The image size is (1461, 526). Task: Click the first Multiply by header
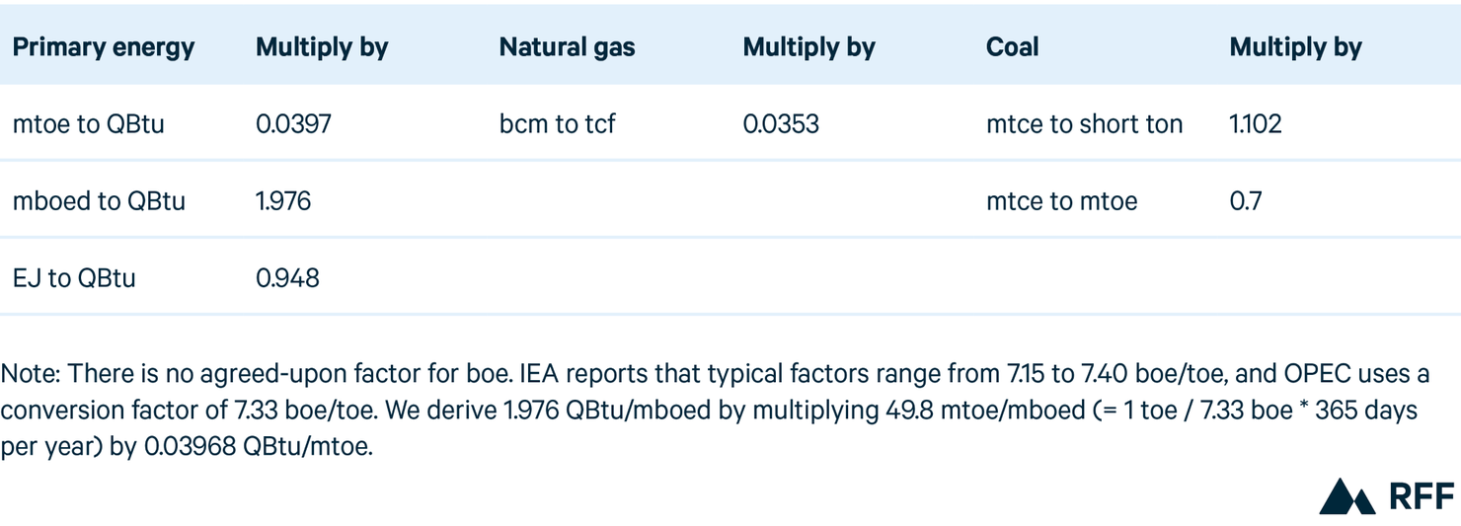(322, 47)
